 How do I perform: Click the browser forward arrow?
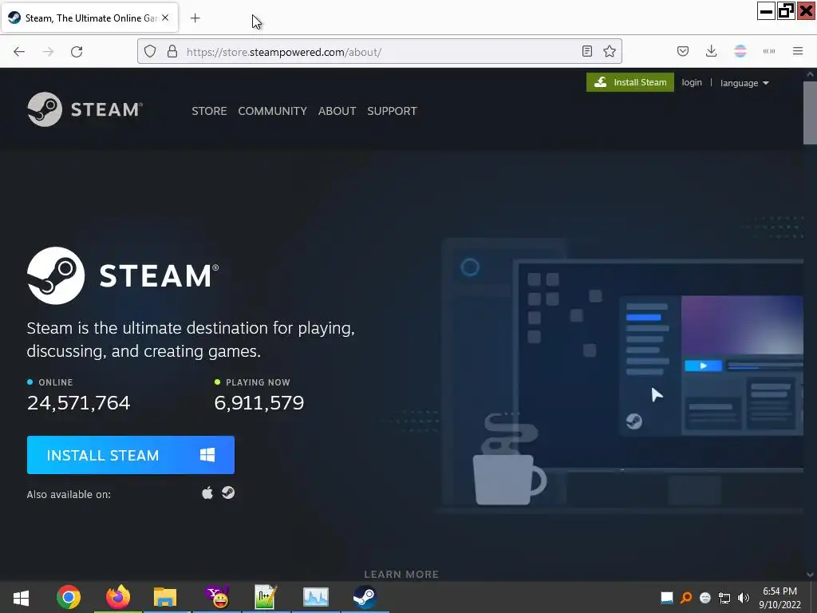(48, 52)
